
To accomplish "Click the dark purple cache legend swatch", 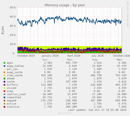I will [x=4, y=82].
